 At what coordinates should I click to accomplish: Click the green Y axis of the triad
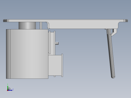point(8,88)
